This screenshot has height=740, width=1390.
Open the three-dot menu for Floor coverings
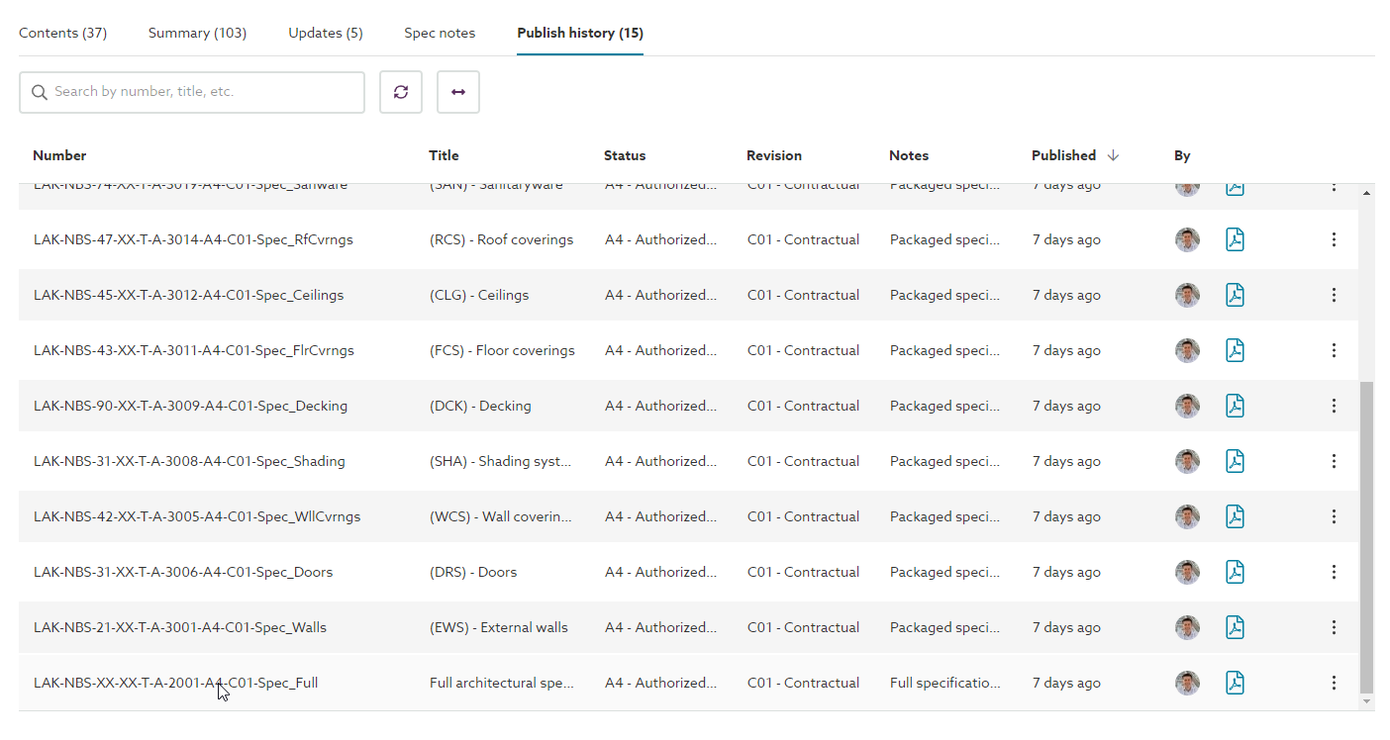(1334, 350)
